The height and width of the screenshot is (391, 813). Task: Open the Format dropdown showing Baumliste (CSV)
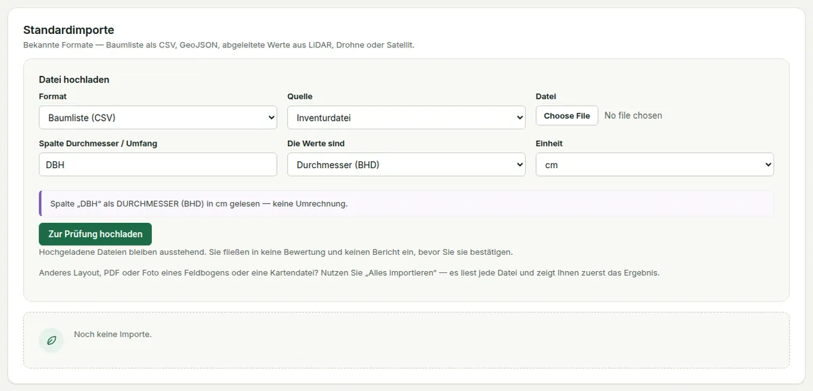[x=158, y=117]
